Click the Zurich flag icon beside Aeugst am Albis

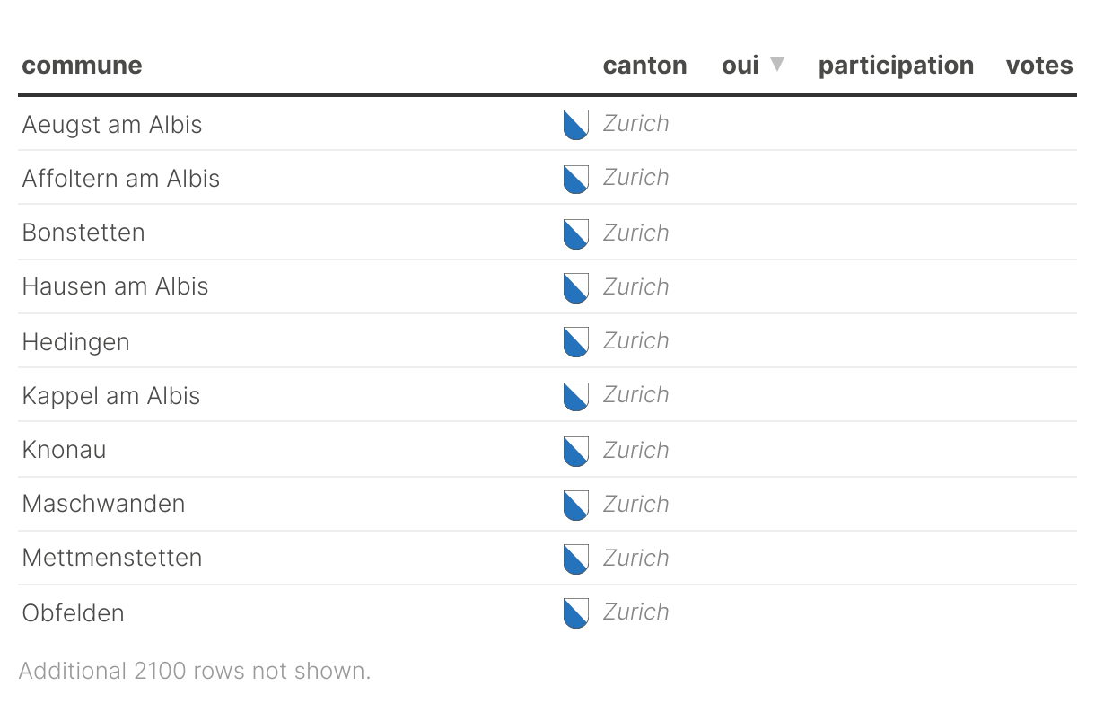click(x=575, y=125)
